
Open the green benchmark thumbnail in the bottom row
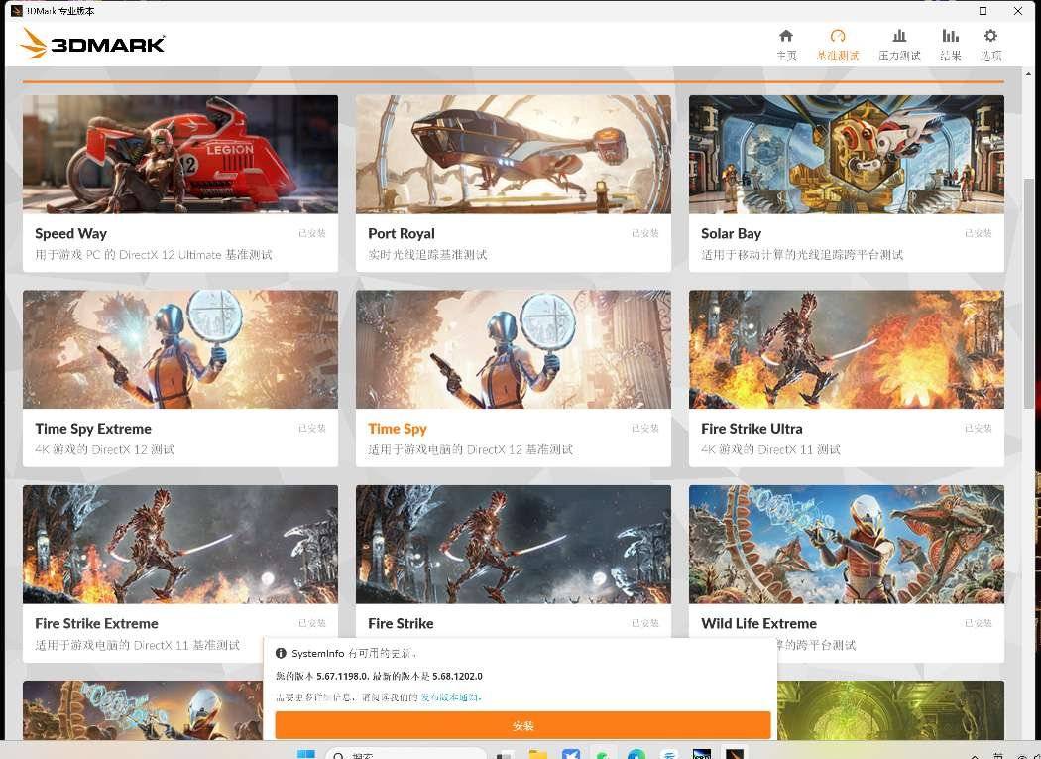[x=890, y=709]
